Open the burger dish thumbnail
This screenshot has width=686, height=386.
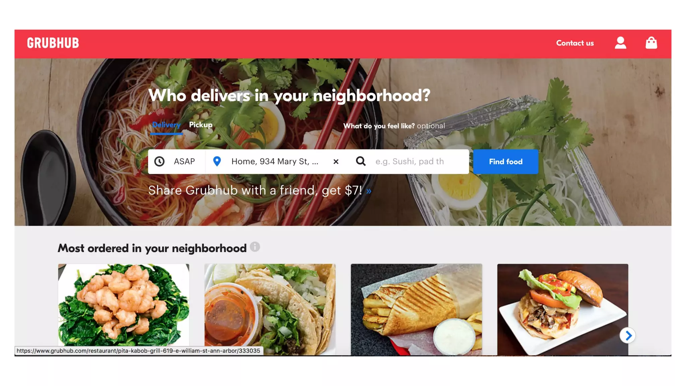[563, 309]
